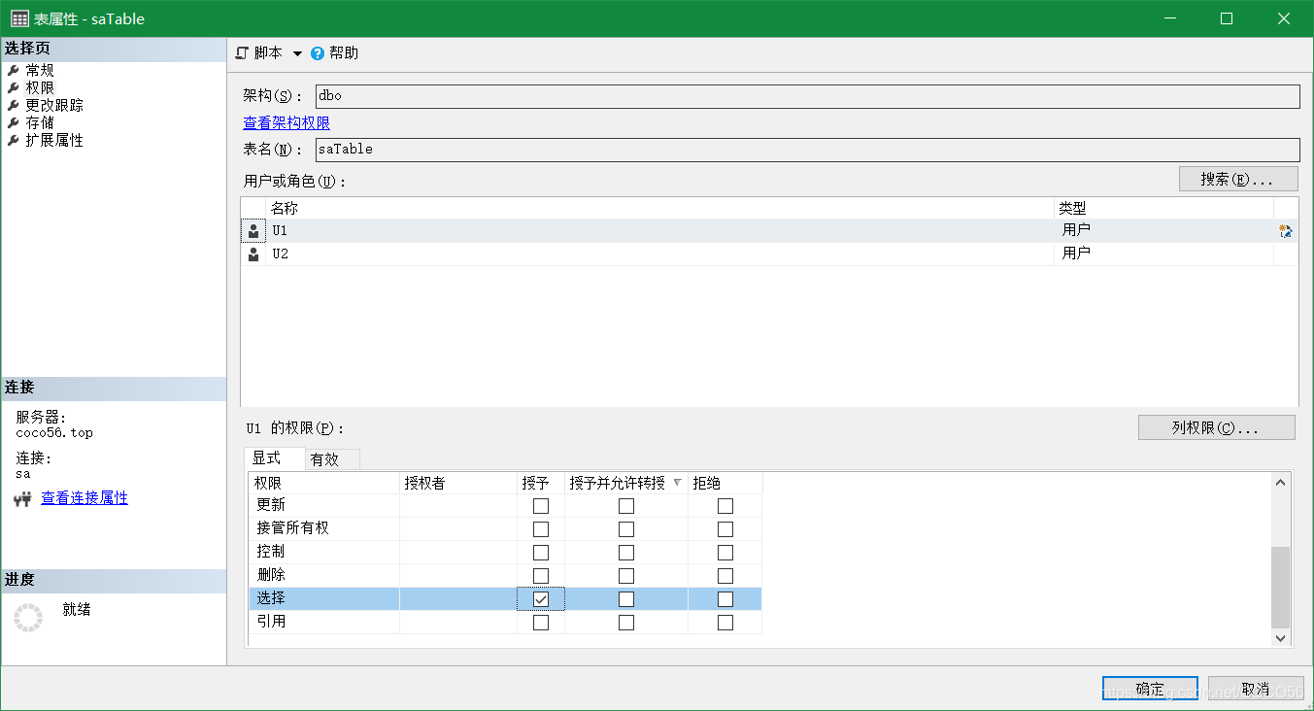Click the 表名 saTable input field
1314x711 pixels.
click(807, 150)
